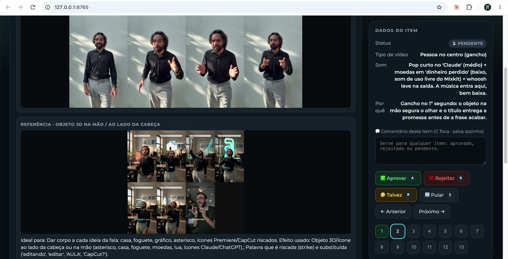View site information icon in address bar
Image resolution: width=508 pixels, height=259 pixels.
pyautogui.click(x=48, y=7)
